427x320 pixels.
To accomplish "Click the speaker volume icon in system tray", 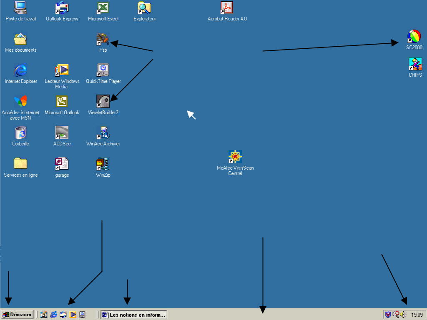I will click(x=402, y=315).
